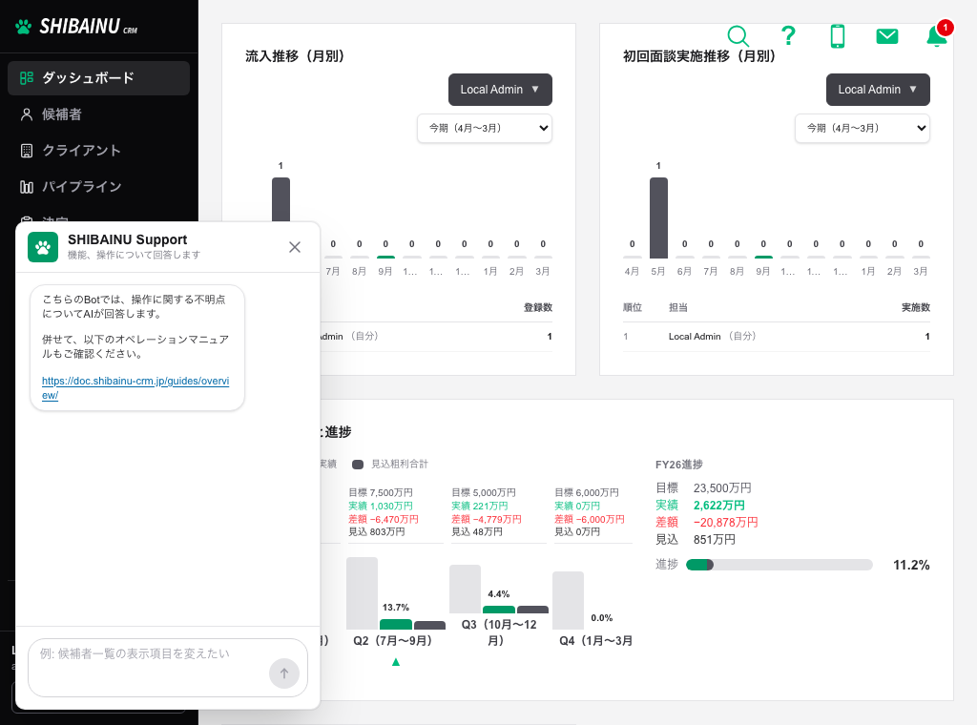Click the Q4 grey target bar
The image size is (977, 725).
[x=568, y=600]
